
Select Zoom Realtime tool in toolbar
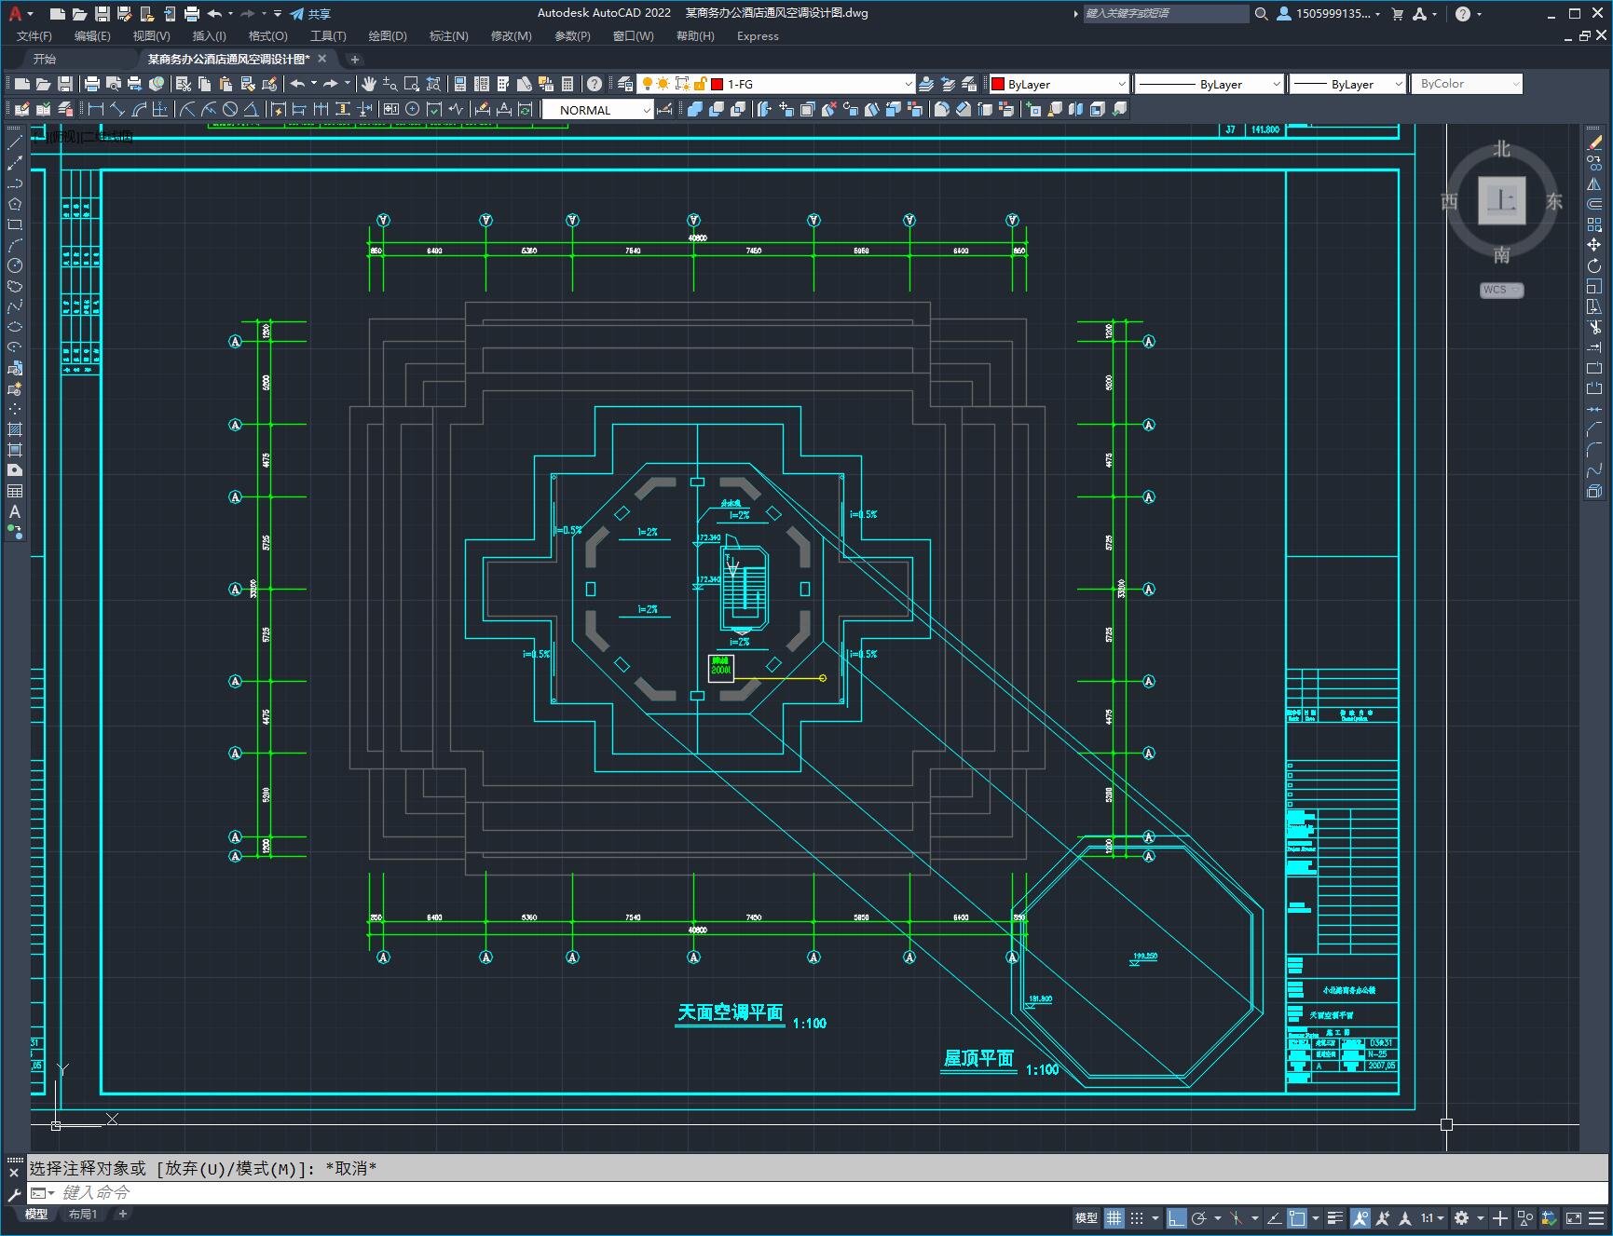(x=390, y=84)
